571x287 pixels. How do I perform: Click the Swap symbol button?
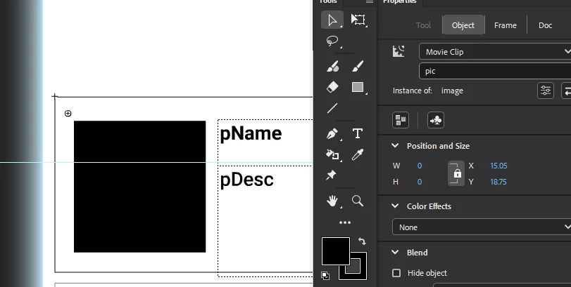567,91
